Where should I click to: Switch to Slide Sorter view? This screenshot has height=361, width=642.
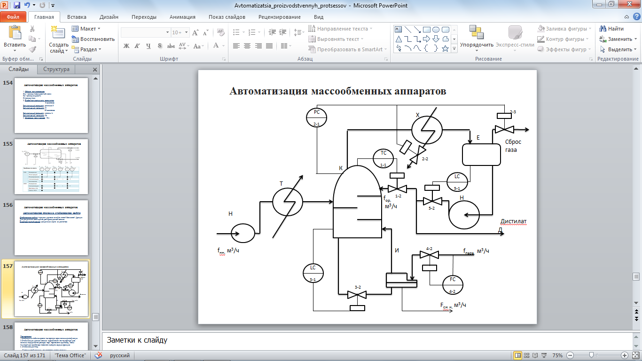tap(527, 355)
